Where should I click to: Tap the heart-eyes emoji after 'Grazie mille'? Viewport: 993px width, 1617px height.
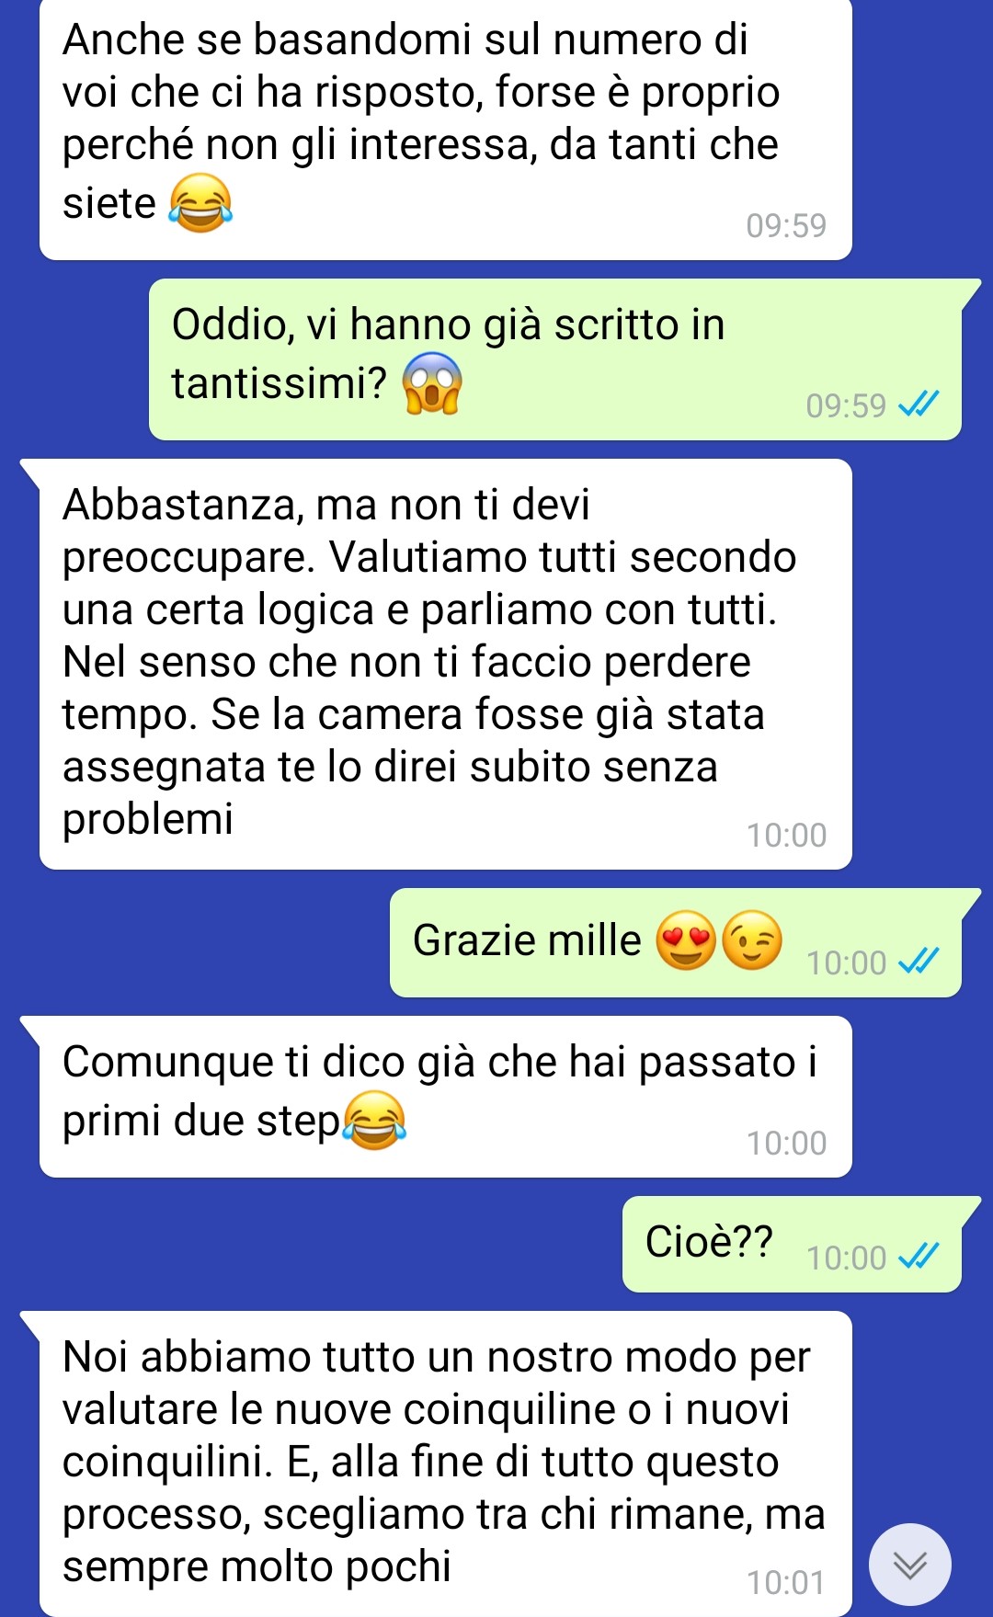tap(686, 940)
